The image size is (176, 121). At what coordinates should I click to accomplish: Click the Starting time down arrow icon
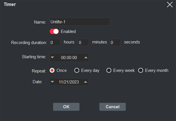click(x=52, y=57)
